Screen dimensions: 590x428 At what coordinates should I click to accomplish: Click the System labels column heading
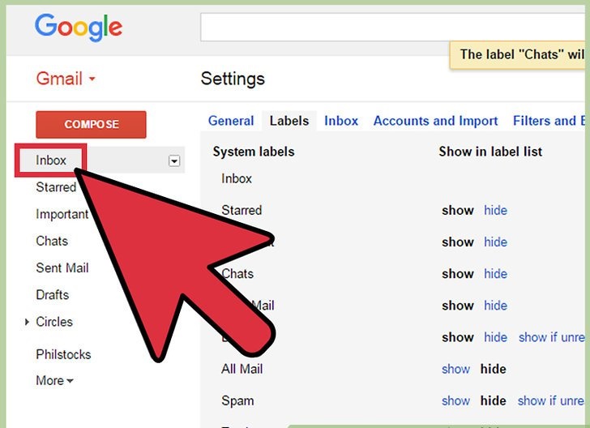click(254, 152)
